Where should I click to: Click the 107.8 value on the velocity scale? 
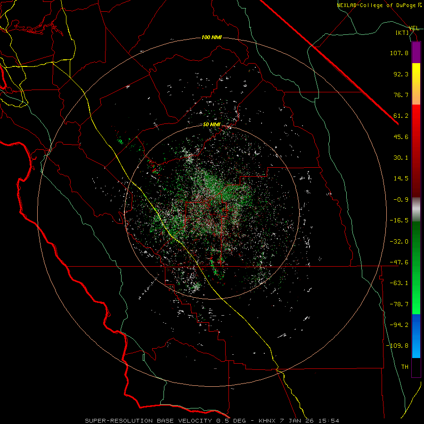tap(399, 53)
